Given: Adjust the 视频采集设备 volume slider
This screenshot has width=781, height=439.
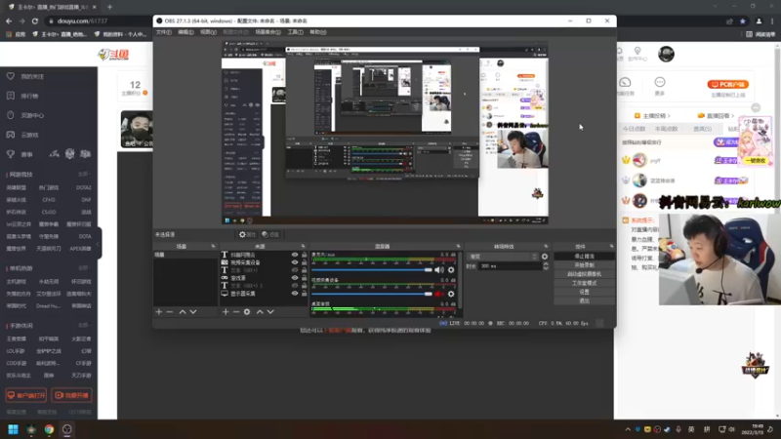Looking at the screenshot, I should 372,294.
